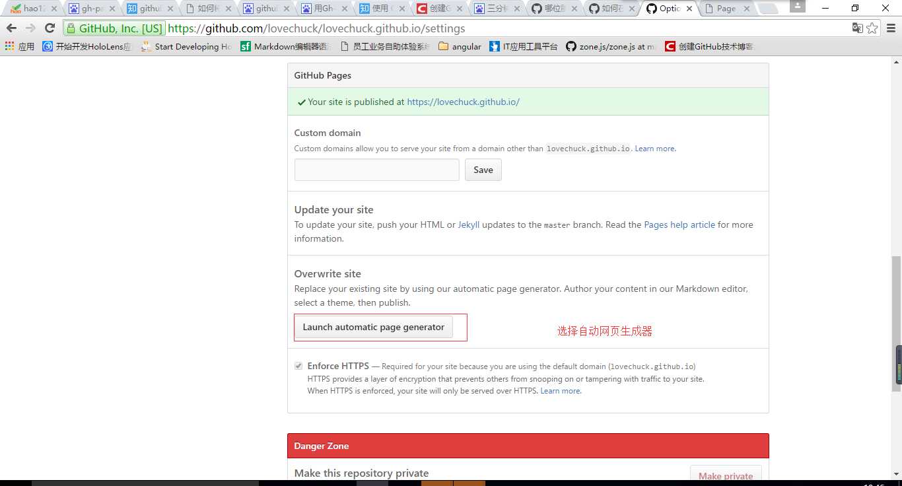Open the Pages help article link
902x486 pixels.
pos(679,225)
